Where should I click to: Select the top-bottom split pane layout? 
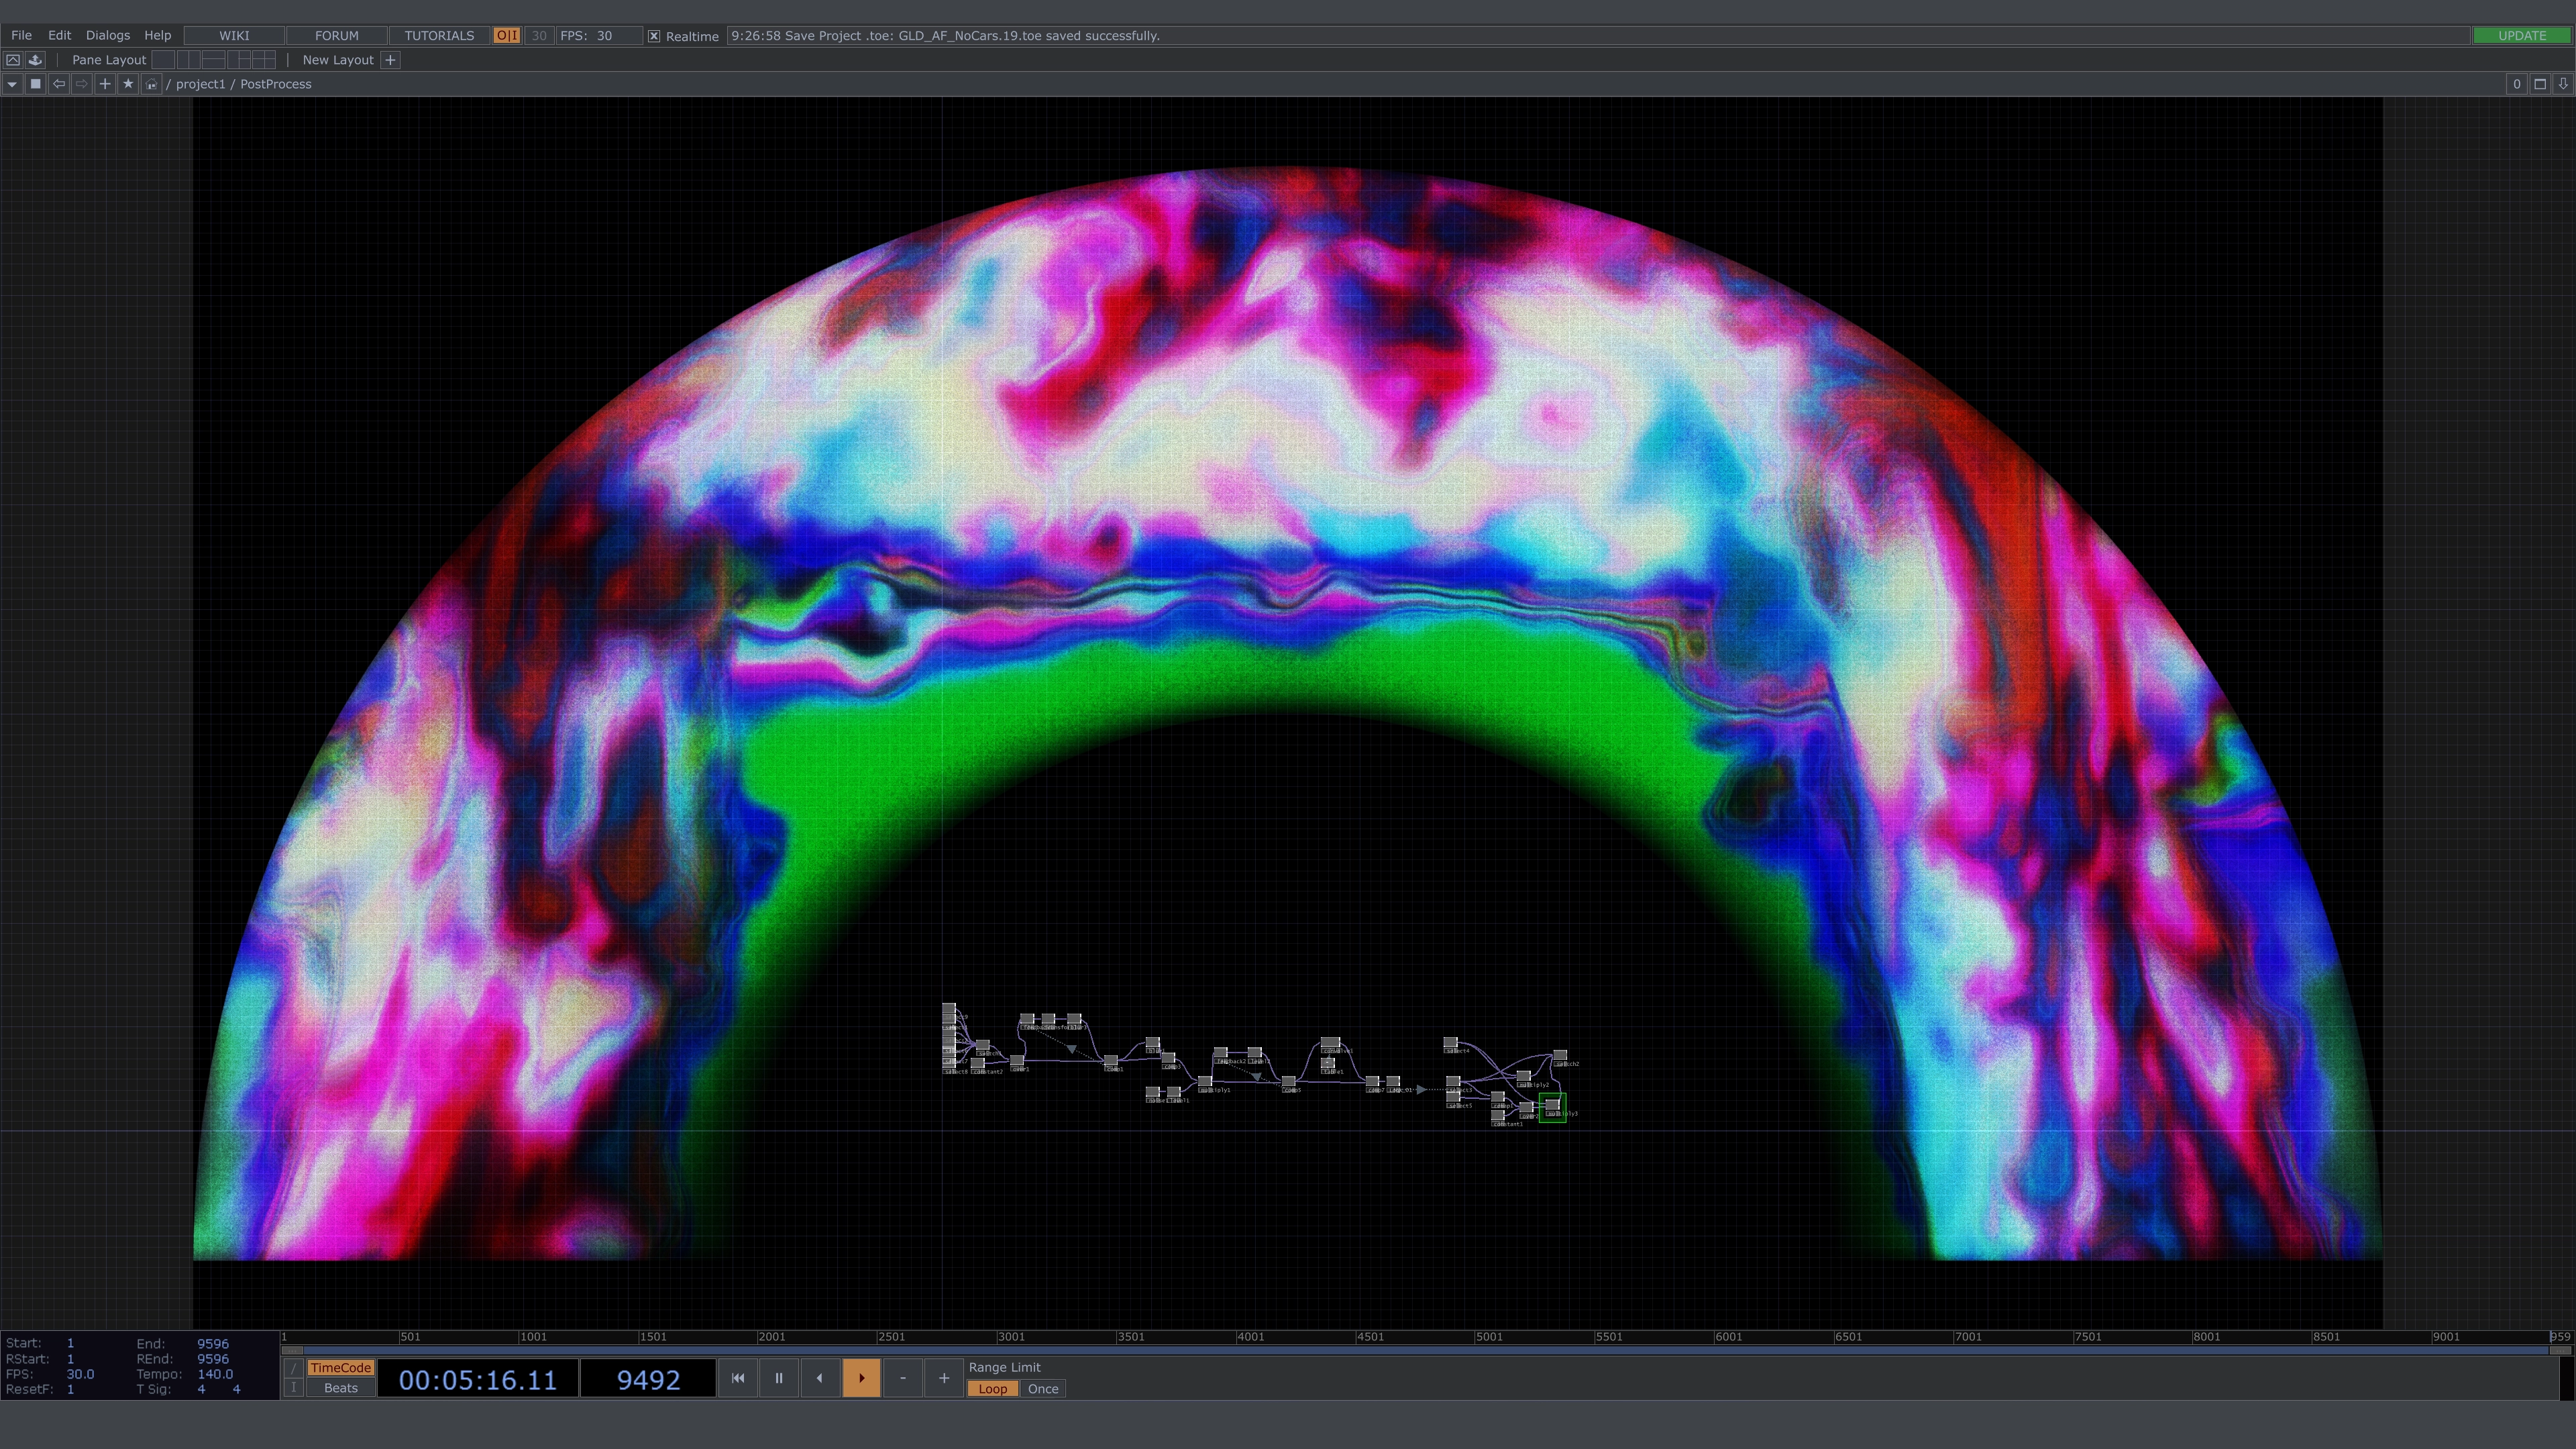click(x=214, y=60)
